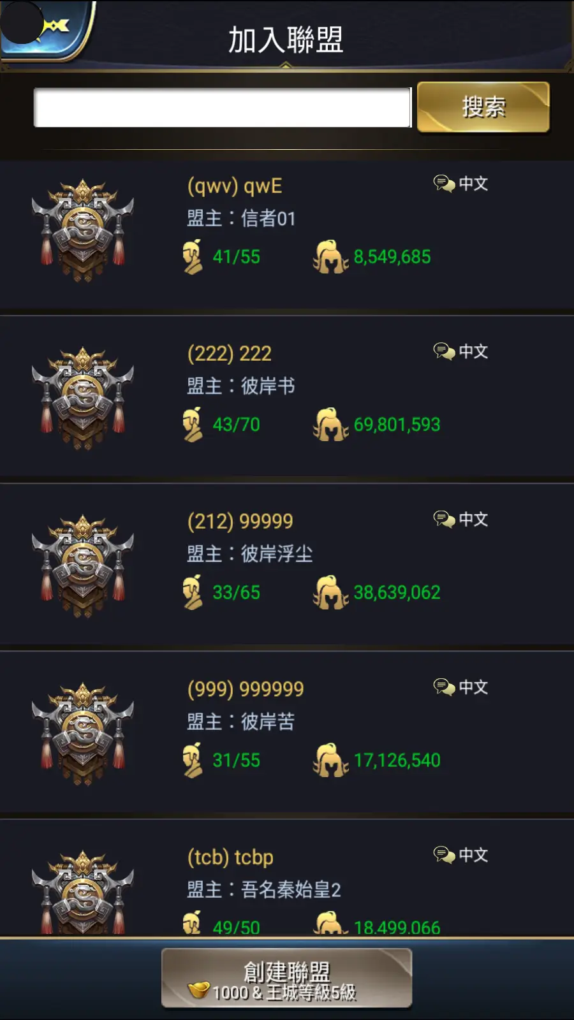Select the (222) 222 alliance emblem
This screenshot has height=1020, width=574.
[x=83, y=398]
